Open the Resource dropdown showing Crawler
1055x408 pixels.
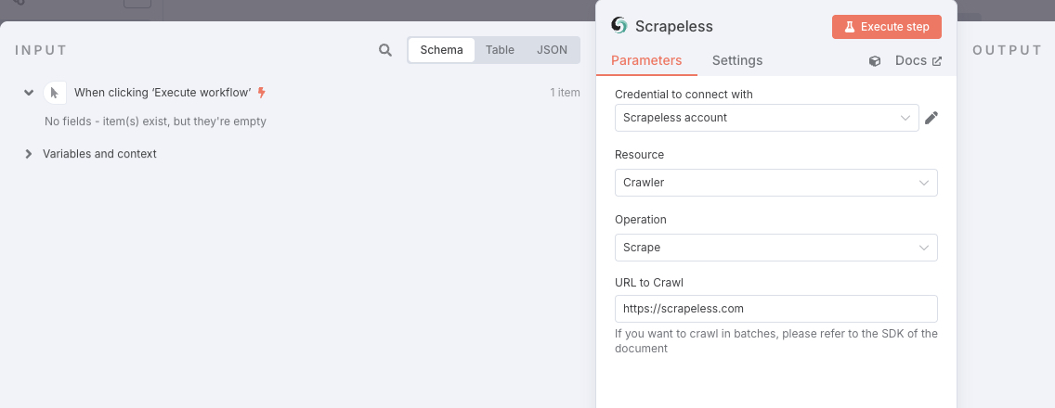coord(775,182)
